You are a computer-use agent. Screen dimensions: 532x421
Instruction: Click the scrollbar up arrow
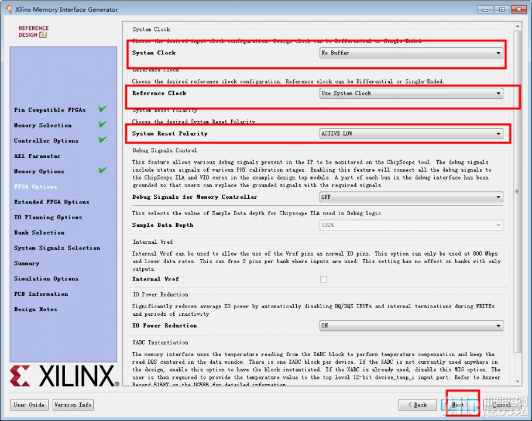coord(517,26)
